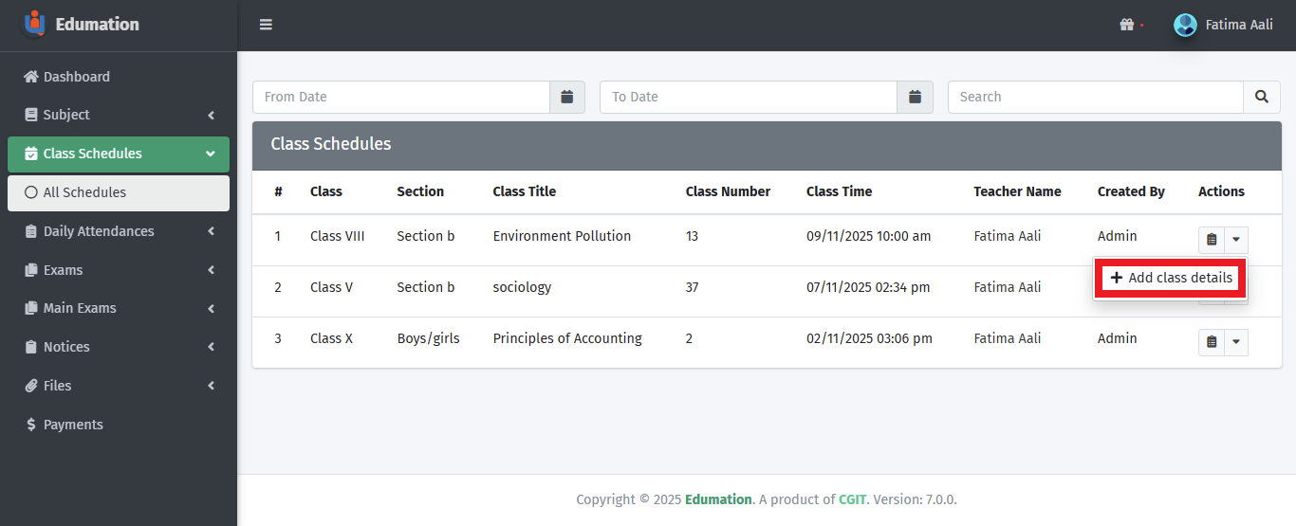Click the Search input field
This screenshot has width=1296, height=526.
(1095, 97)
